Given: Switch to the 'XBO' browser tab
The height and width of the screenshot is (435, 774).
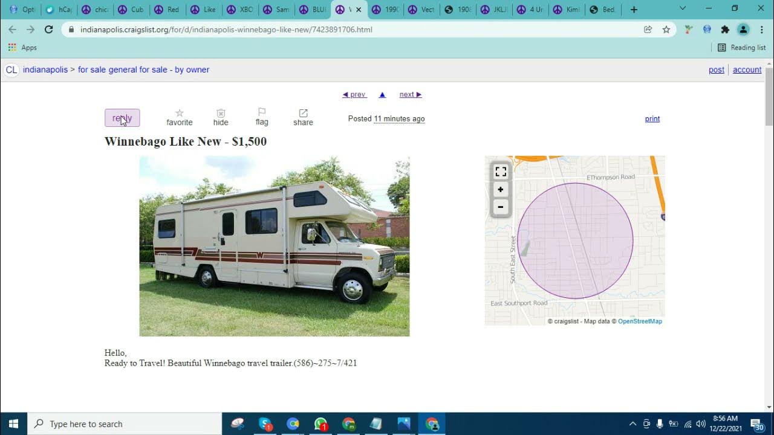Looking at the screenshot, I should (240, 10).
